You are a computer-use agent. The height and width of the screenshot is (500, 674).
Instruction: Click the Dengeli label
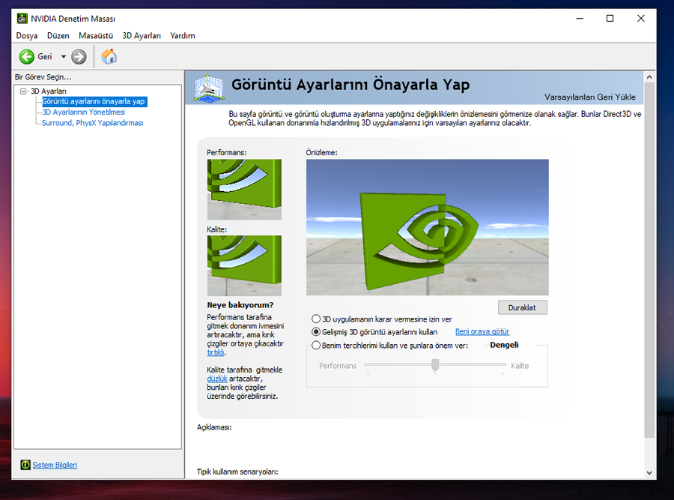(504, 345)
